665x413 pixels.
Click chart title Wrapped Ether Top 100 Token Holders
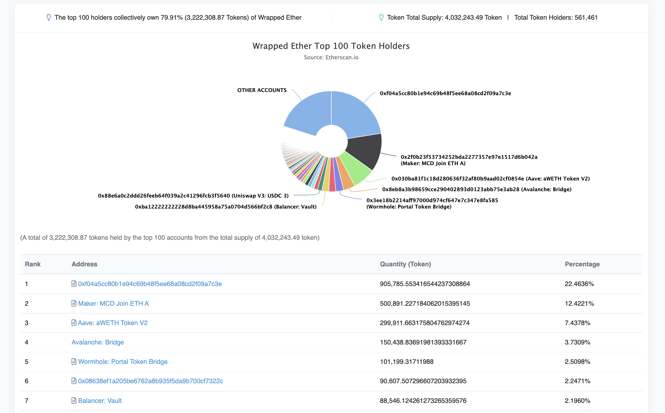coord(331,46)
